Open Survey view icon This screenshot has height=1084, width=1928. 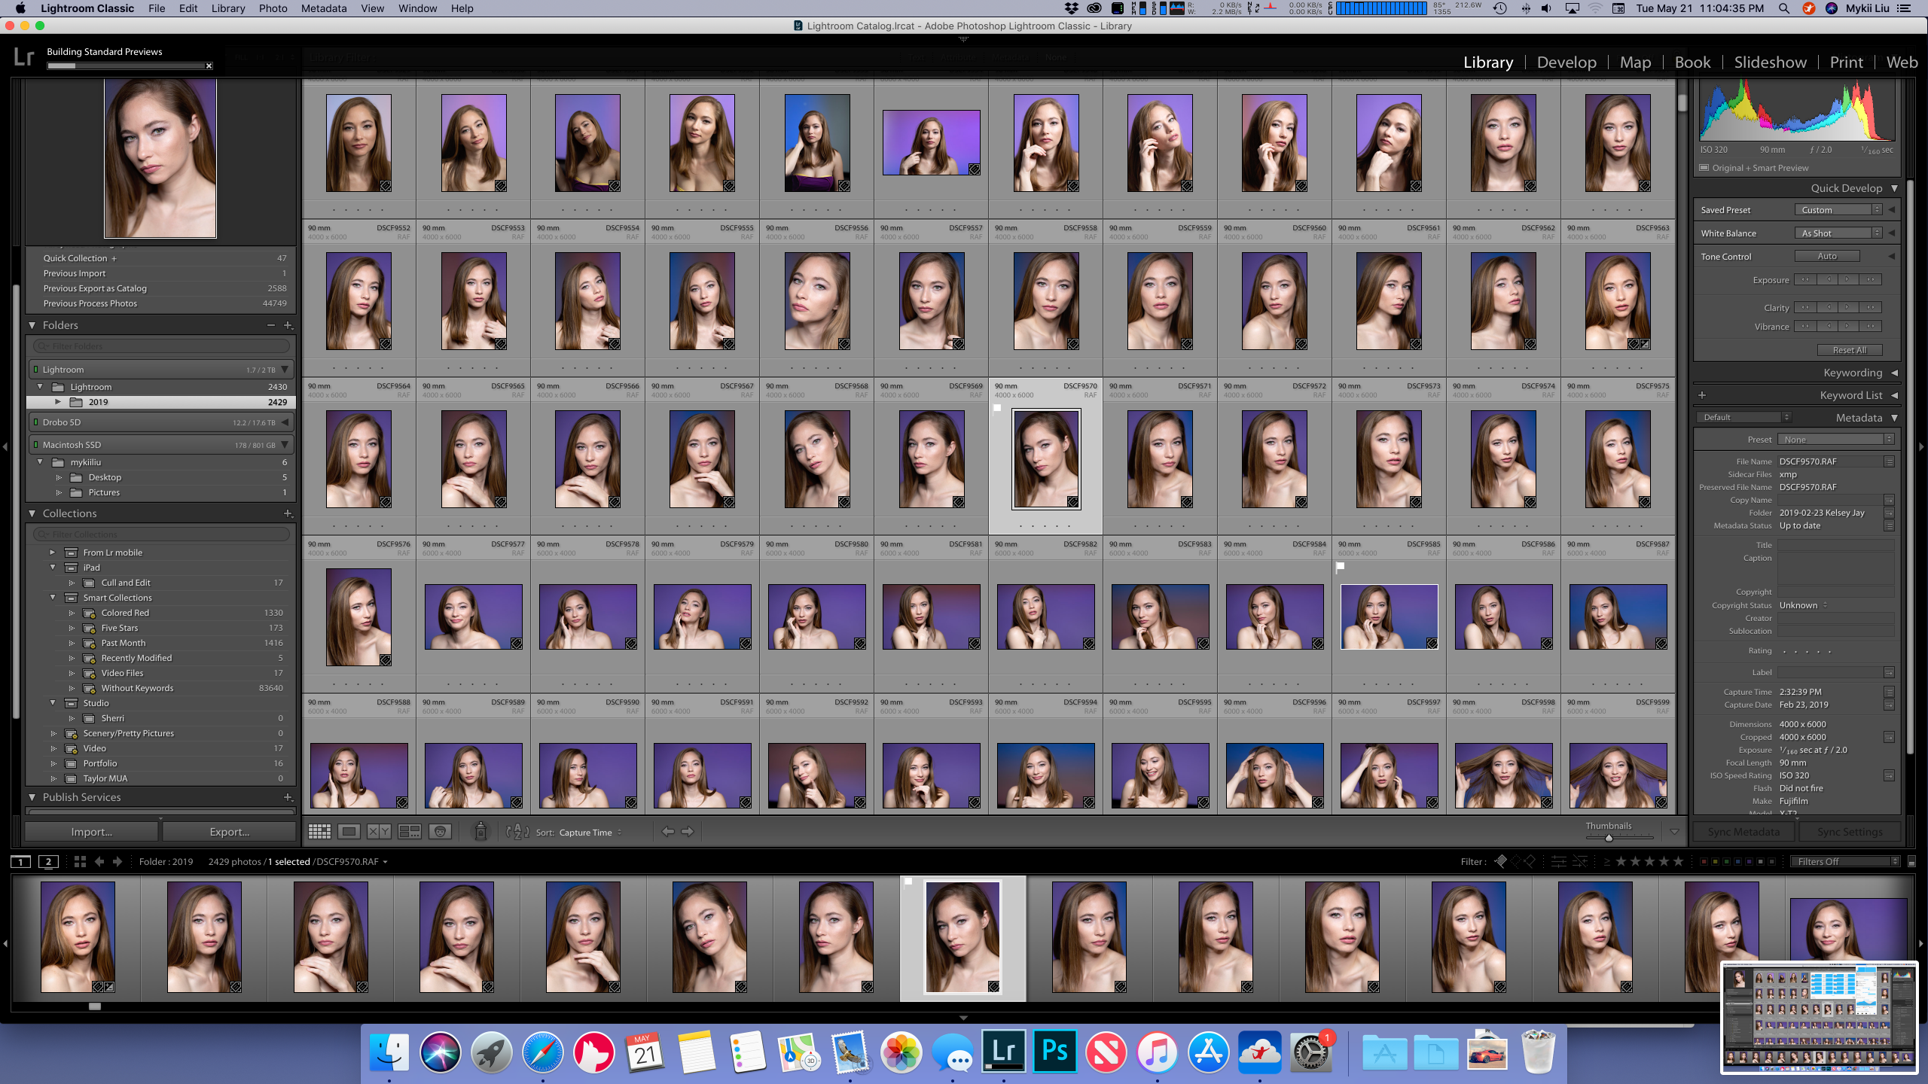[x=409, y=832]
